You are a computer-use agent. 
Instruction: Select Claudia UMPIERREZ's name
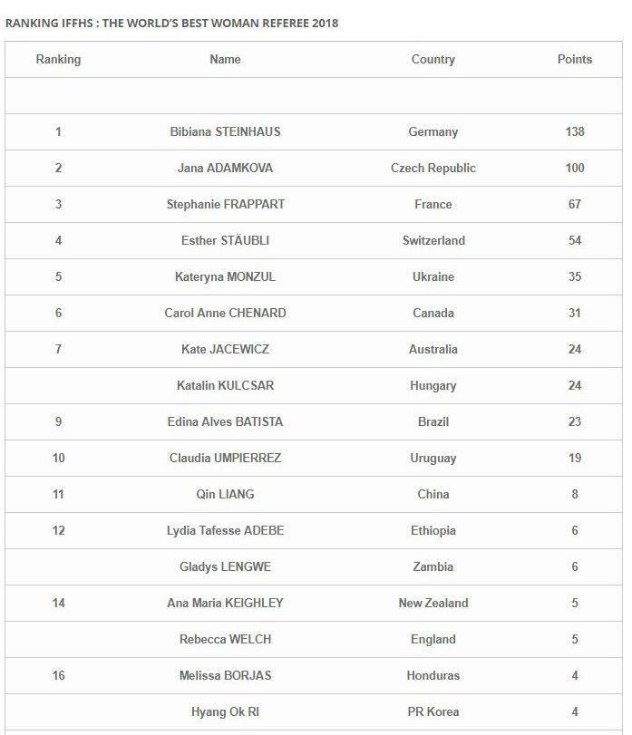225,459
